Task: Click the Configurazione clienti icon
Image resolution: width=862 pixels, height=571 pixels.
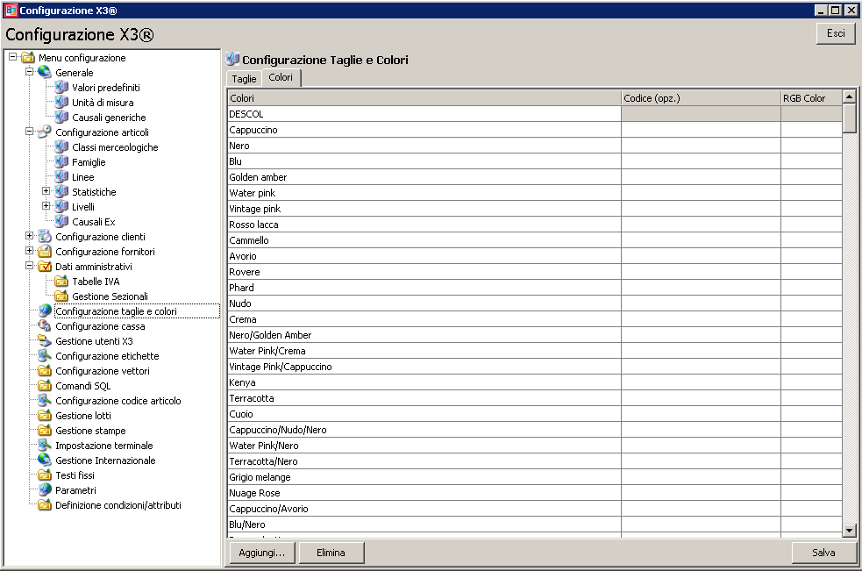Action: pos(45,236)
